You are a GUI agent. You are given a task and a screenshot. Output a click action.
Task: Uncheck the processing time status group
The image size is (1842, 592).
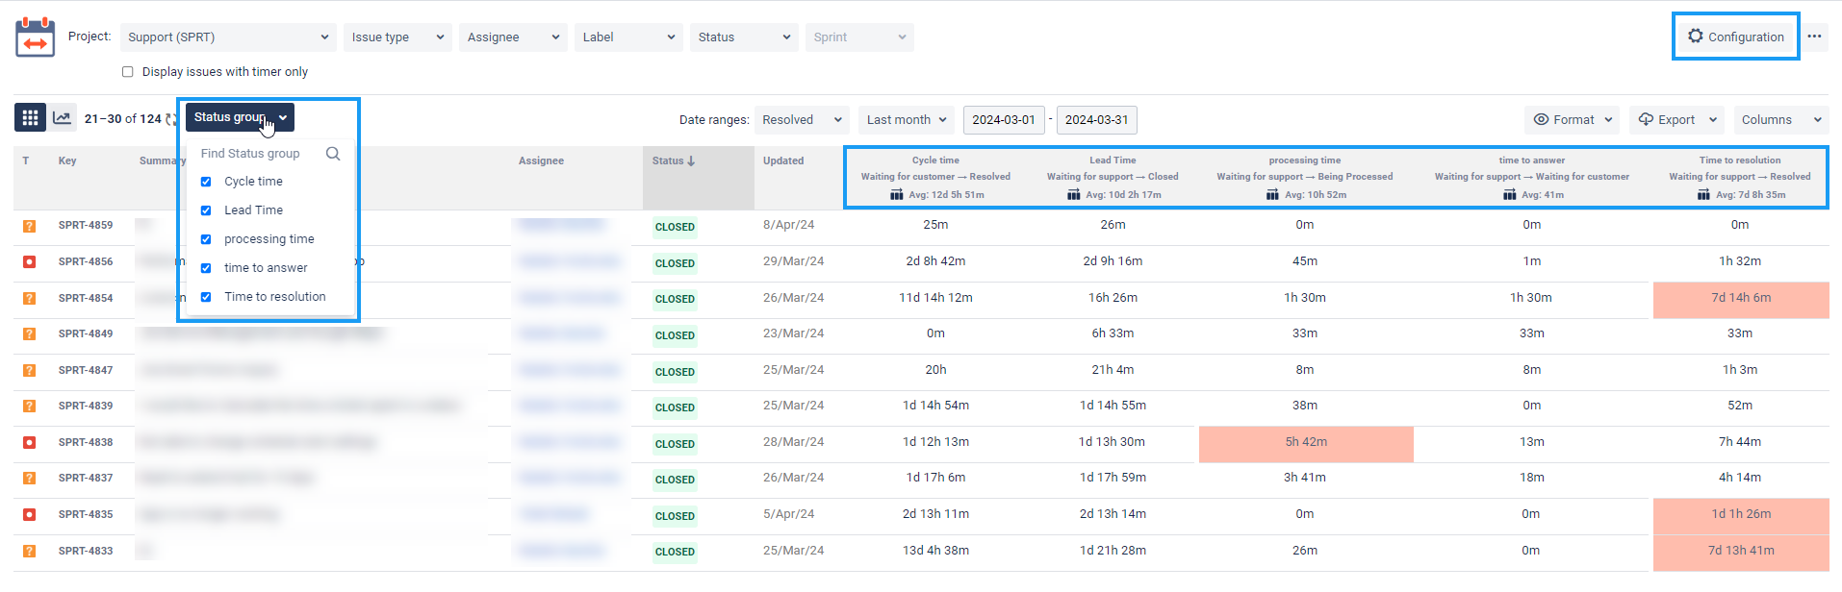point(206,239)
